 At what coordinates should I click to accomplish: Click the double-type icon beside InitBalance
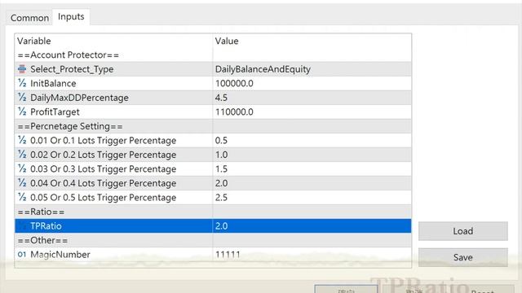22,83
